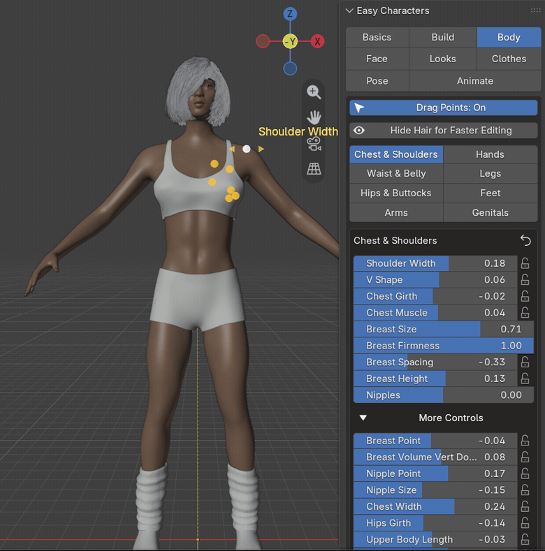Viewport: 545px width, 551px height.
Task: Click the Shoulder Width slider
Action: 435,263
